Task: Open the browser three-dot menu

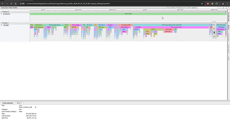Action: 227,4
